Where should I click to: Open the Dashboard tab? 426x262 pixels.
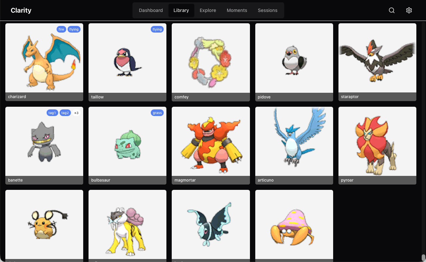[151, 10]
